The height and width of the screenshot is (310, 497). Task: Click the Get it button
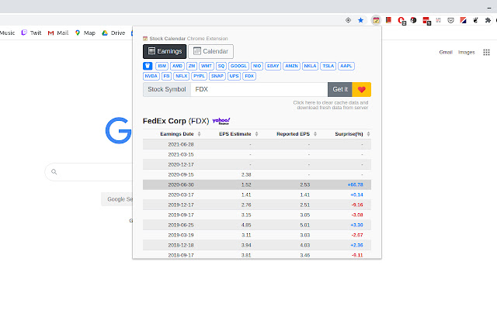click(x=340, y=90)
